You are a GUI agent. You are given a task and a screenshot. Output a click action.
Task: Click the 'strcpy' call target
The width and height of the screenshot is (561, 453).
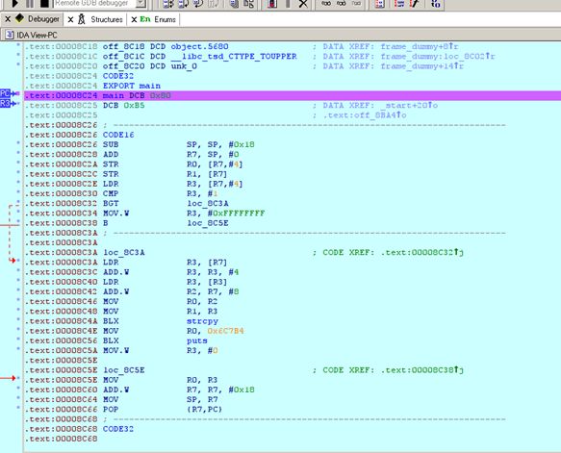click(202, 321)
